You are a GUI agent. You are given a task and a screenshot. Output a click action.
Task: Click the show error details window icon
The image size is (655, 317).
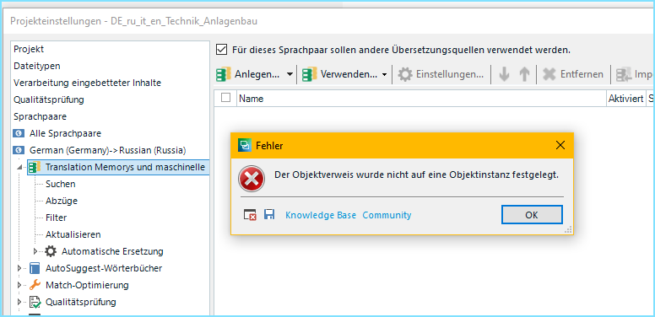click(x=250, y=215)
